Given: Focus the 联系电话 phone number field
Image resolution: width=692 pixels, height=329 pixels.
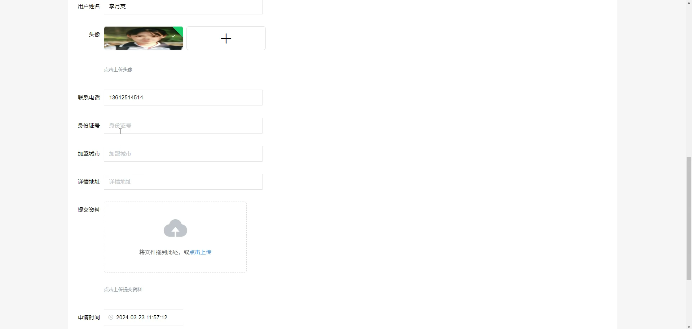Looking at the screenshot, I should coord(183,98).
